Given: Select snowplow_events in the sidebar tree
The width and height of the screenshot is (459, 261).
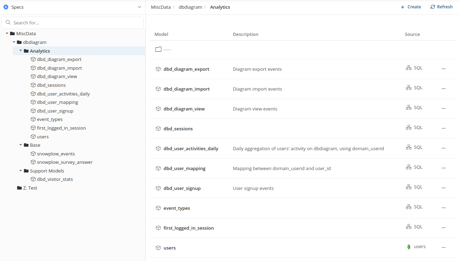Looking at the screenshot, I should pyautogui.click(x=56, y=154).
